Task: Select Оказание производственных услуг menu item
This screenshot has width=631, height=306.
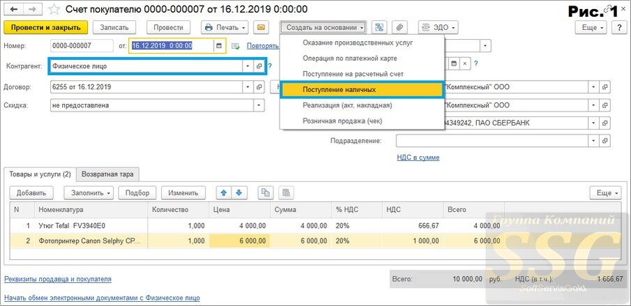Action: (358, 43)
